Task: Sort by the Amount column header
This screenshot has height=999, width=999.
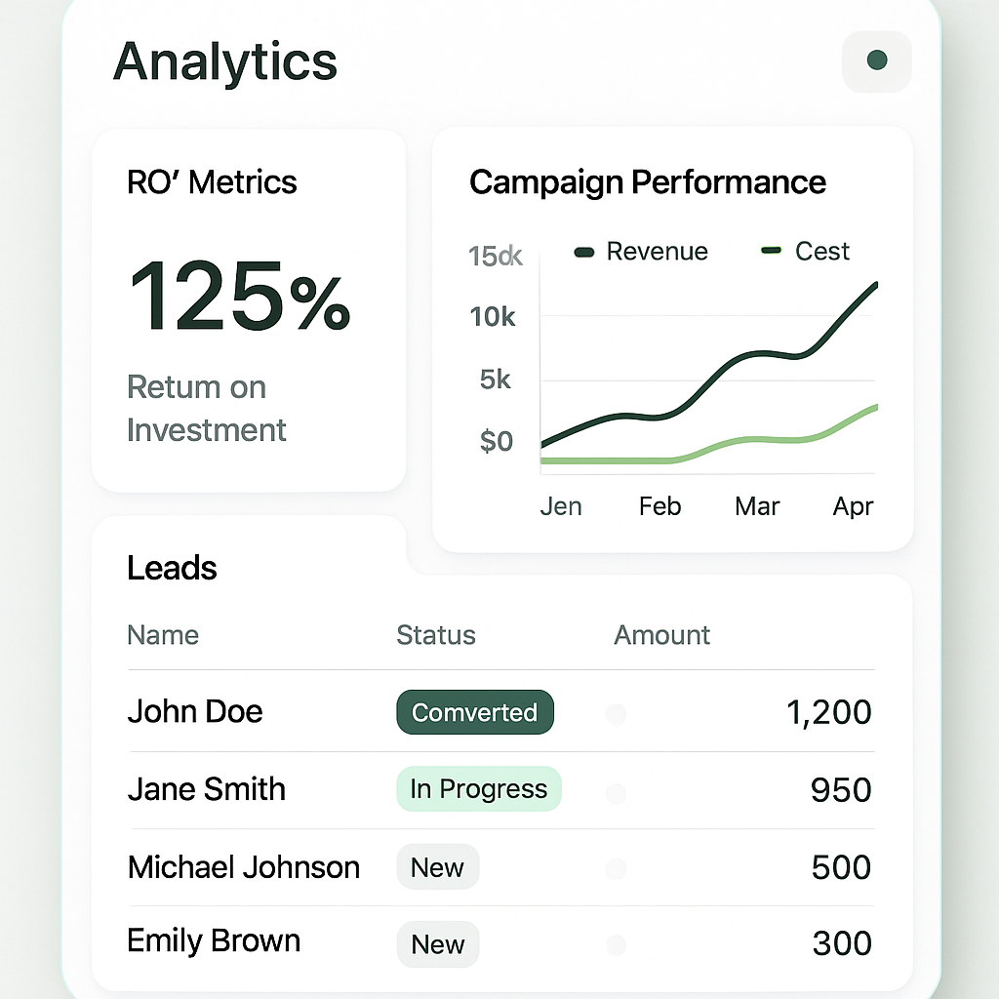Action: point(661,635)
